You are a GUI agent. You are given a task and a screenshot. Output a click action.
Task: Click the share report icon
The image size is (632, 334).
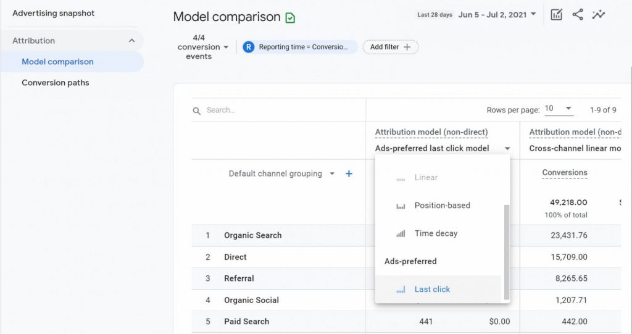[578, 15]
